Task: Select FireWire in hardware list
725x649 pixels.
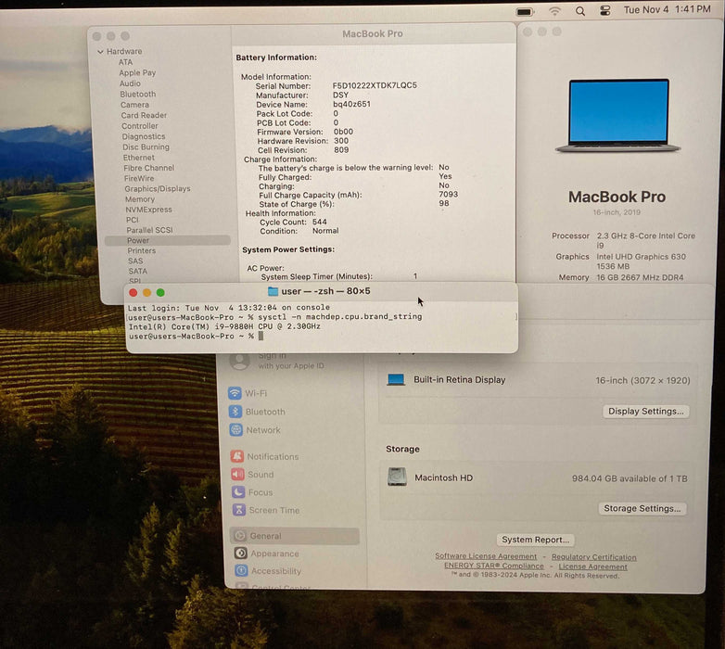Action: click(x=139, y=178)
